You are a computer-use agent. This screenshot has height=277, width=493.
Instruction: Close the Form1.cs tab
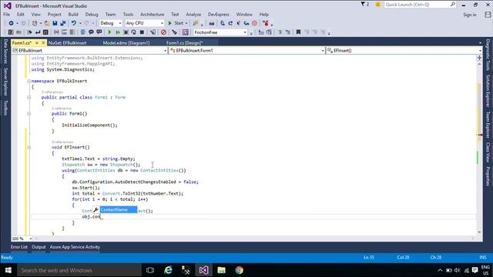pyautogui.click(x=43, y=43)
